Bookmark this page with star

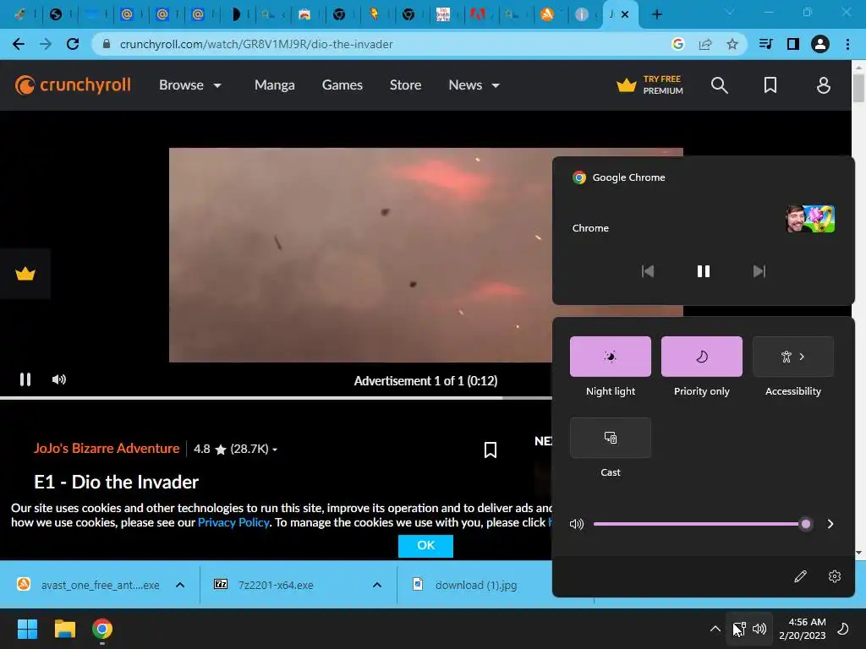(x=732, y=44)
